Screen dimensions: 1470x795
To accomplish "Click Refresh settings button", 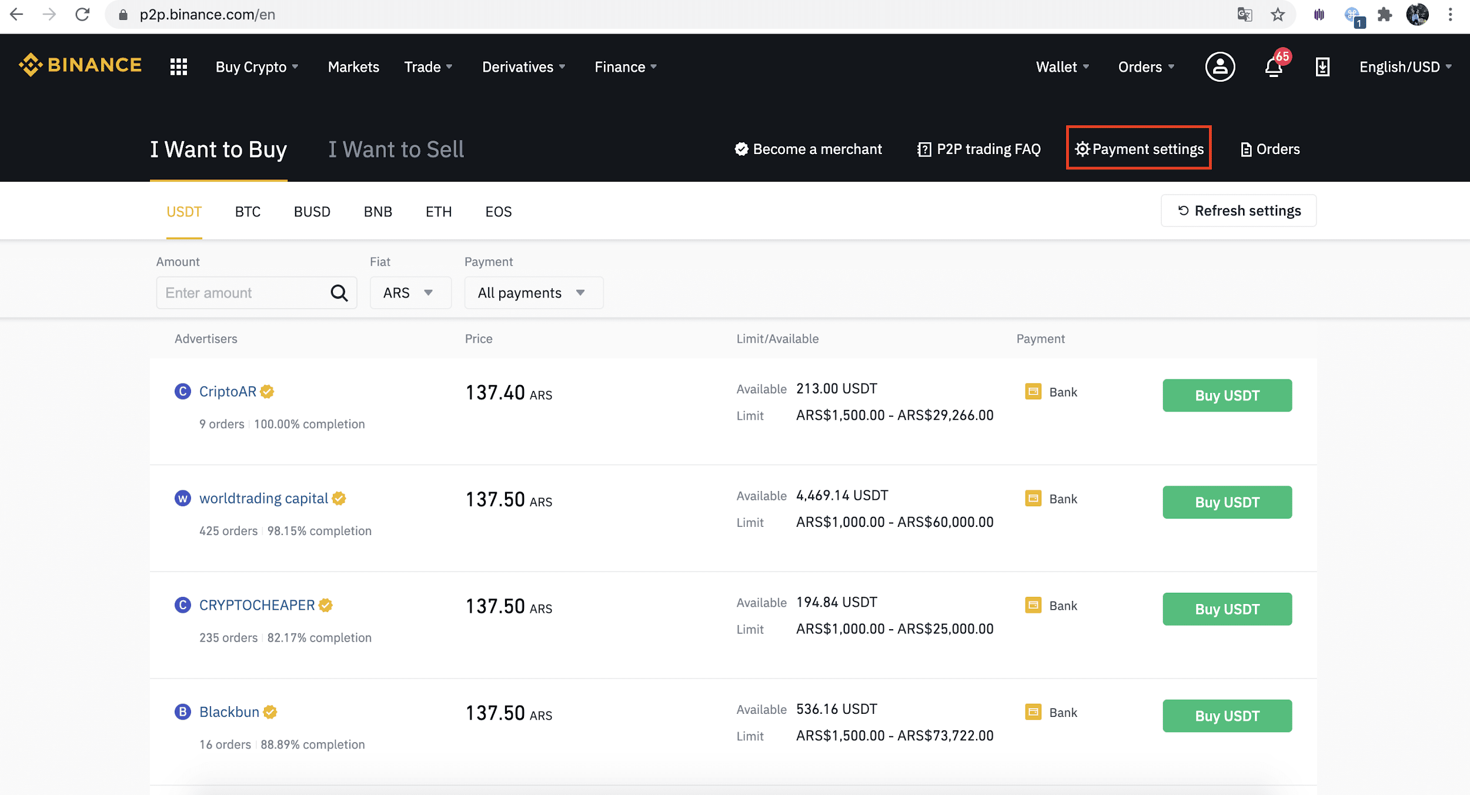I will (1239, 211).
